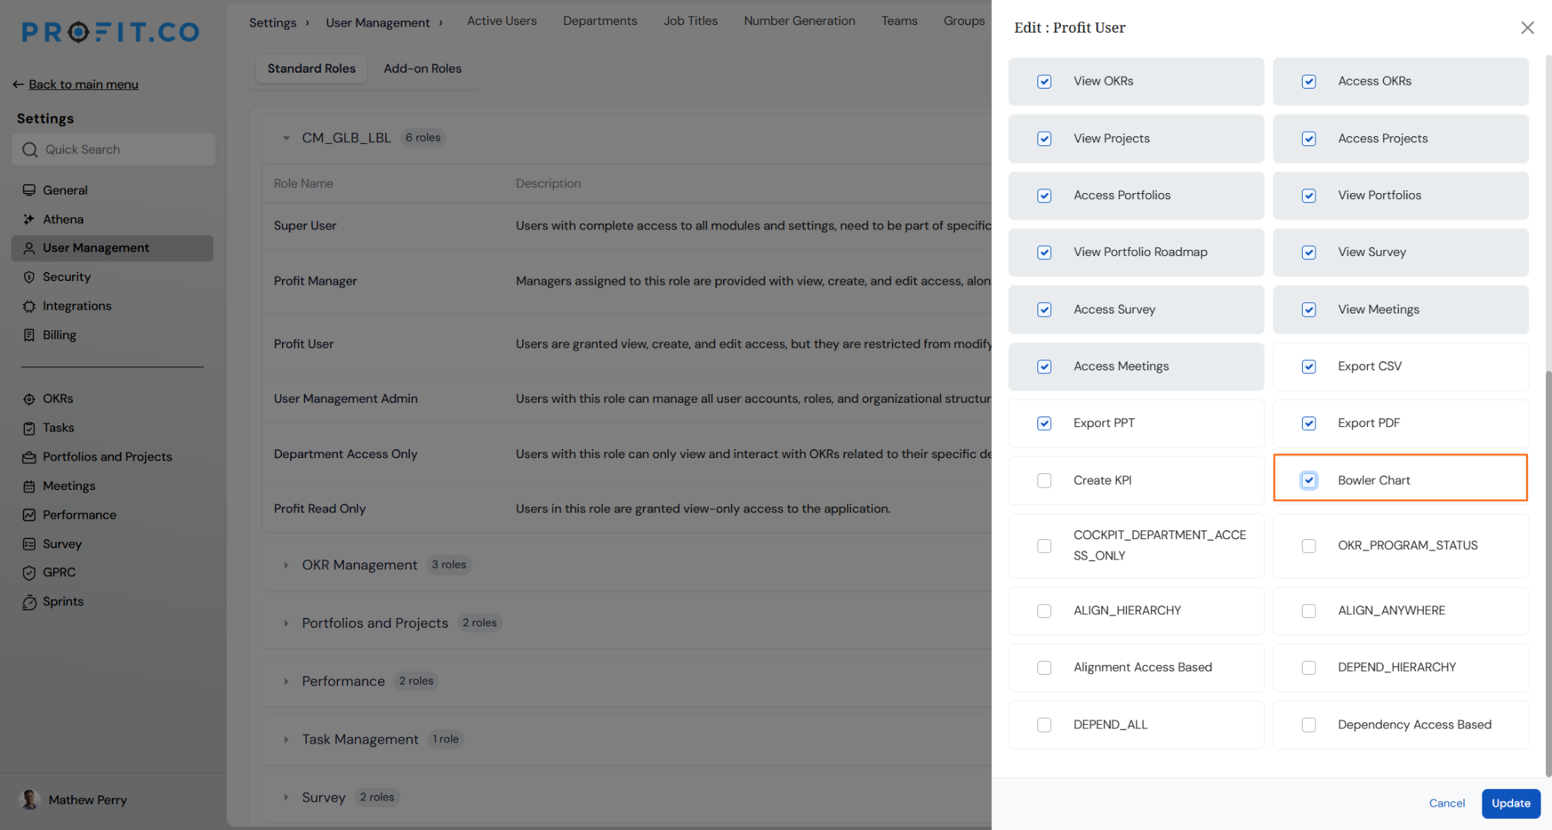Click the Sprints icon
1552x830 pixels.
coord(29,602)
